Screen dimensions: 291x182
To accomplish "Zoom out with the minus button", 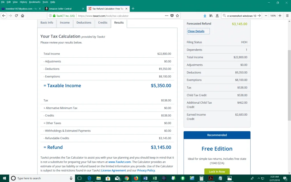I will [x=266, y=16].
